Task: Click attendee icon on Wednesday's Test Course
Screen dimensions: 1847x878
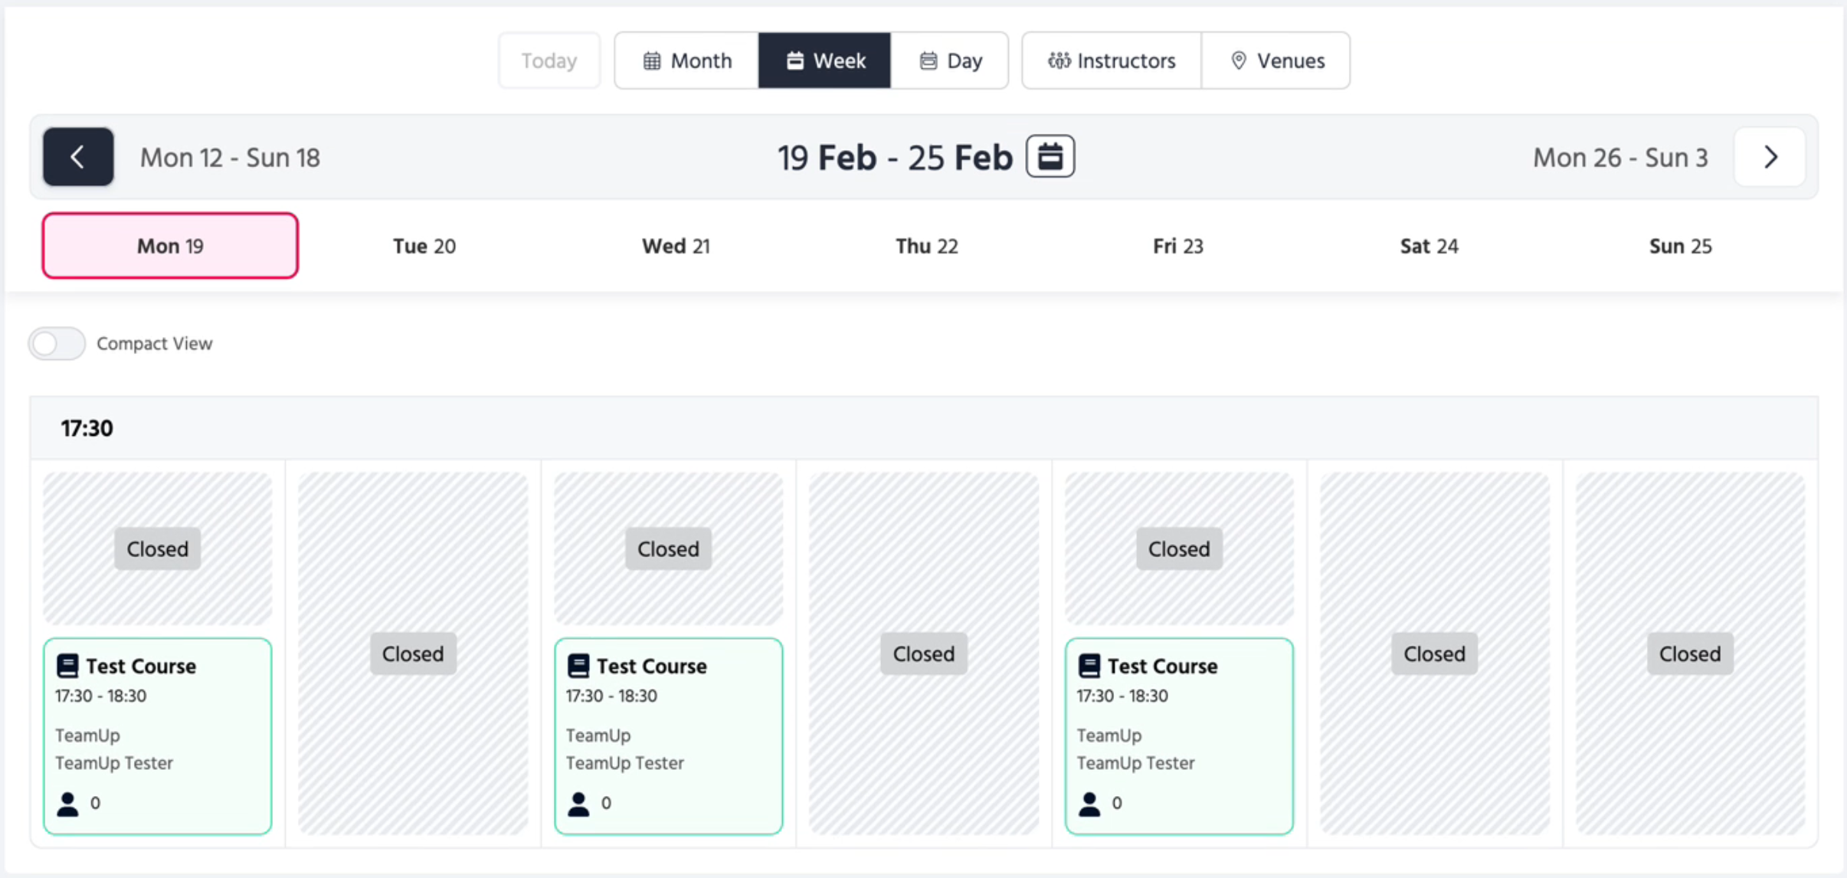Action: pyautogui.click(x=578, y=803)
